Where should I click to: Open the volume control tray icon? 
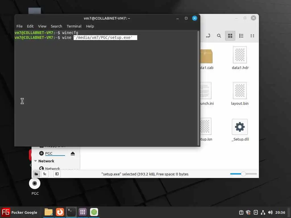(x=270, y=212)
